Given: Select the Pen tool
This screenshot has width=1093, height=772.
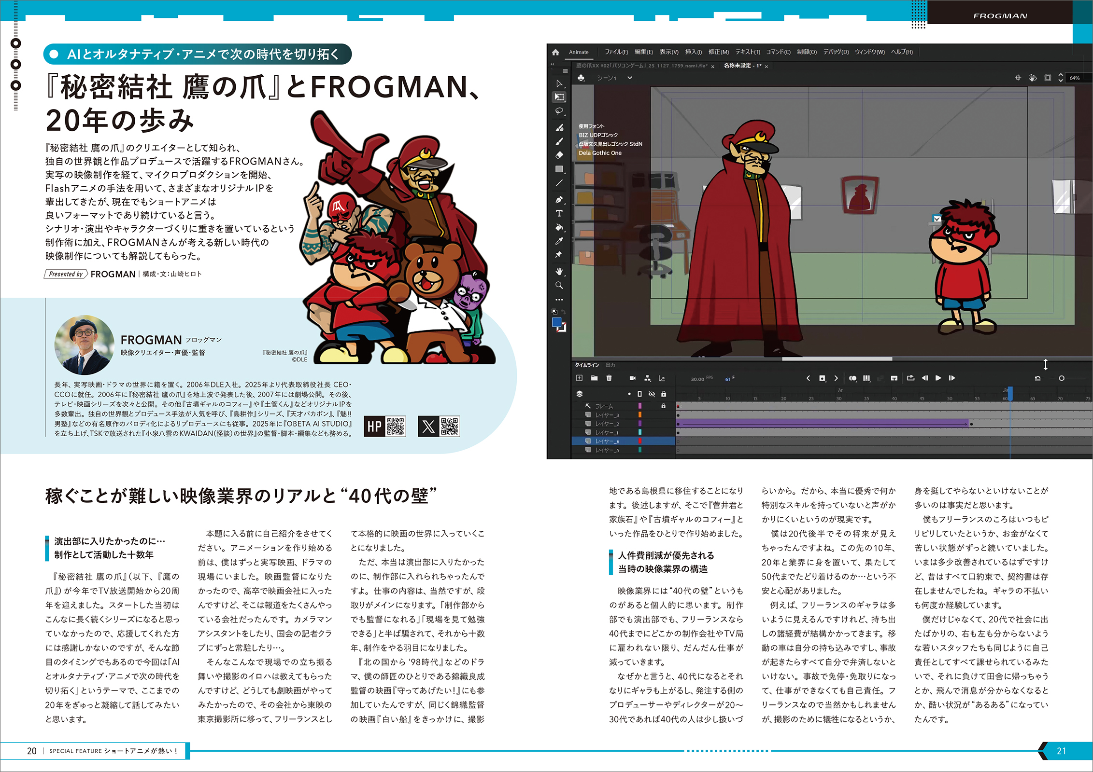Looking at the screenshot, I should coord(559,199).
